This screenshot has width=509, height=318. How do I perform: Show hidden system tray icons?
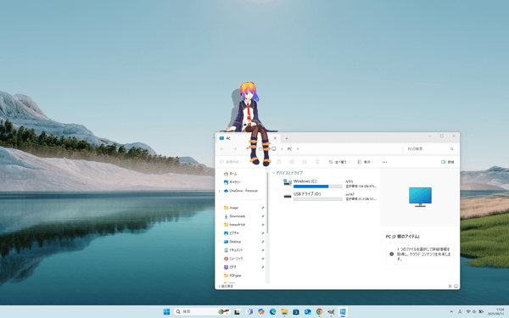pyautogui.click(x=451, y=312)
